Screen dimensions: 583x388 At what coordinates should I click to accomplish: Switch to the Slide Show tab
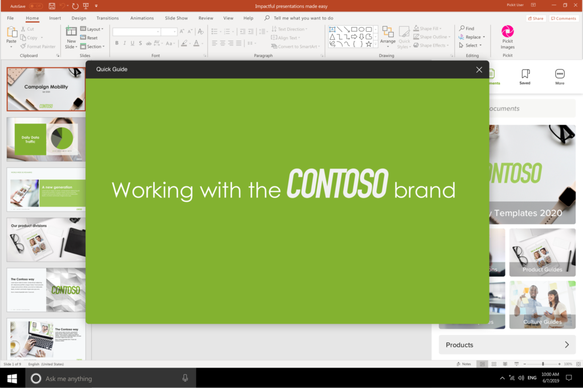[176, 18]
